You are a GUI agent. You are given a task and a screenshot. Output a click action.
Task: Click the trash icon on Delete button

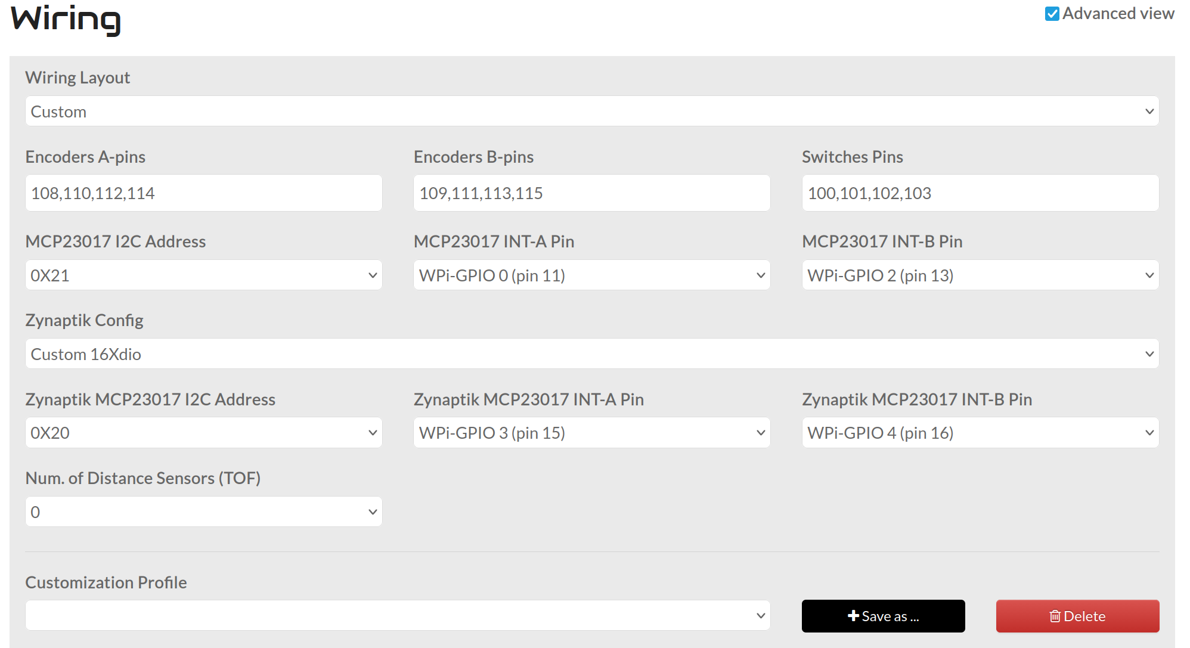(1055, 616)
